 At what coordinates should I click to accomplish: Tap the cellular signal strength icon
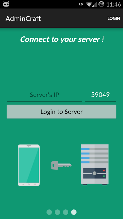click(x=95, y=4)
